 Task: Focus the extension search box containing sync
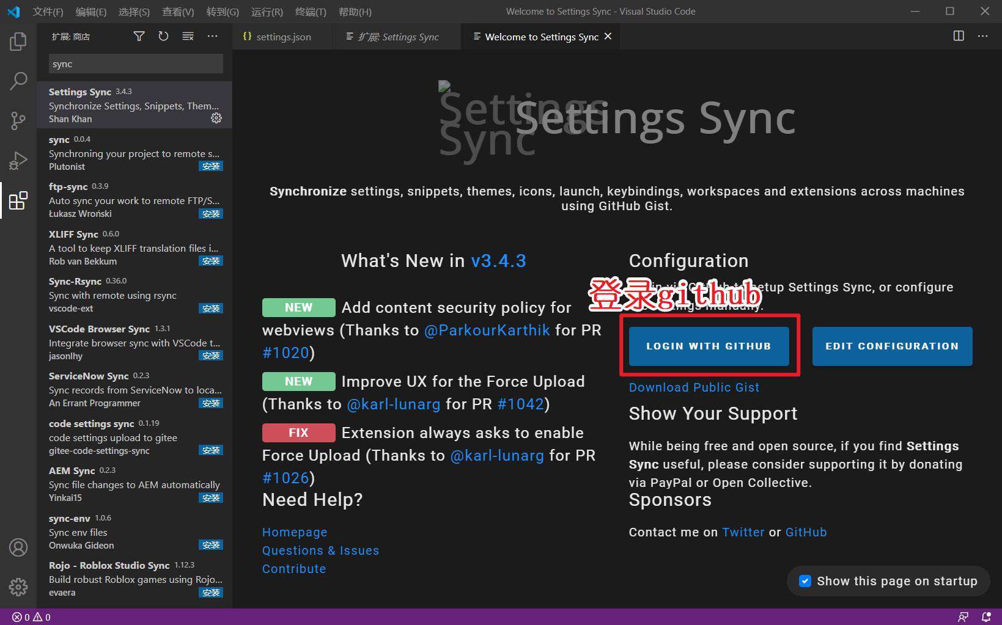(136, 64)
